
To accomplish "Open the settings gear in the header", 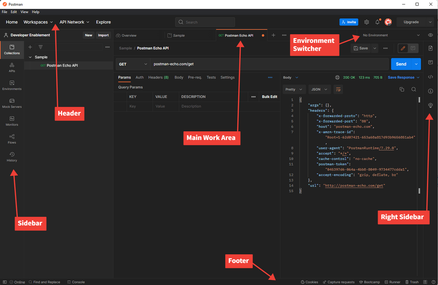I will (x=366, y=22).
